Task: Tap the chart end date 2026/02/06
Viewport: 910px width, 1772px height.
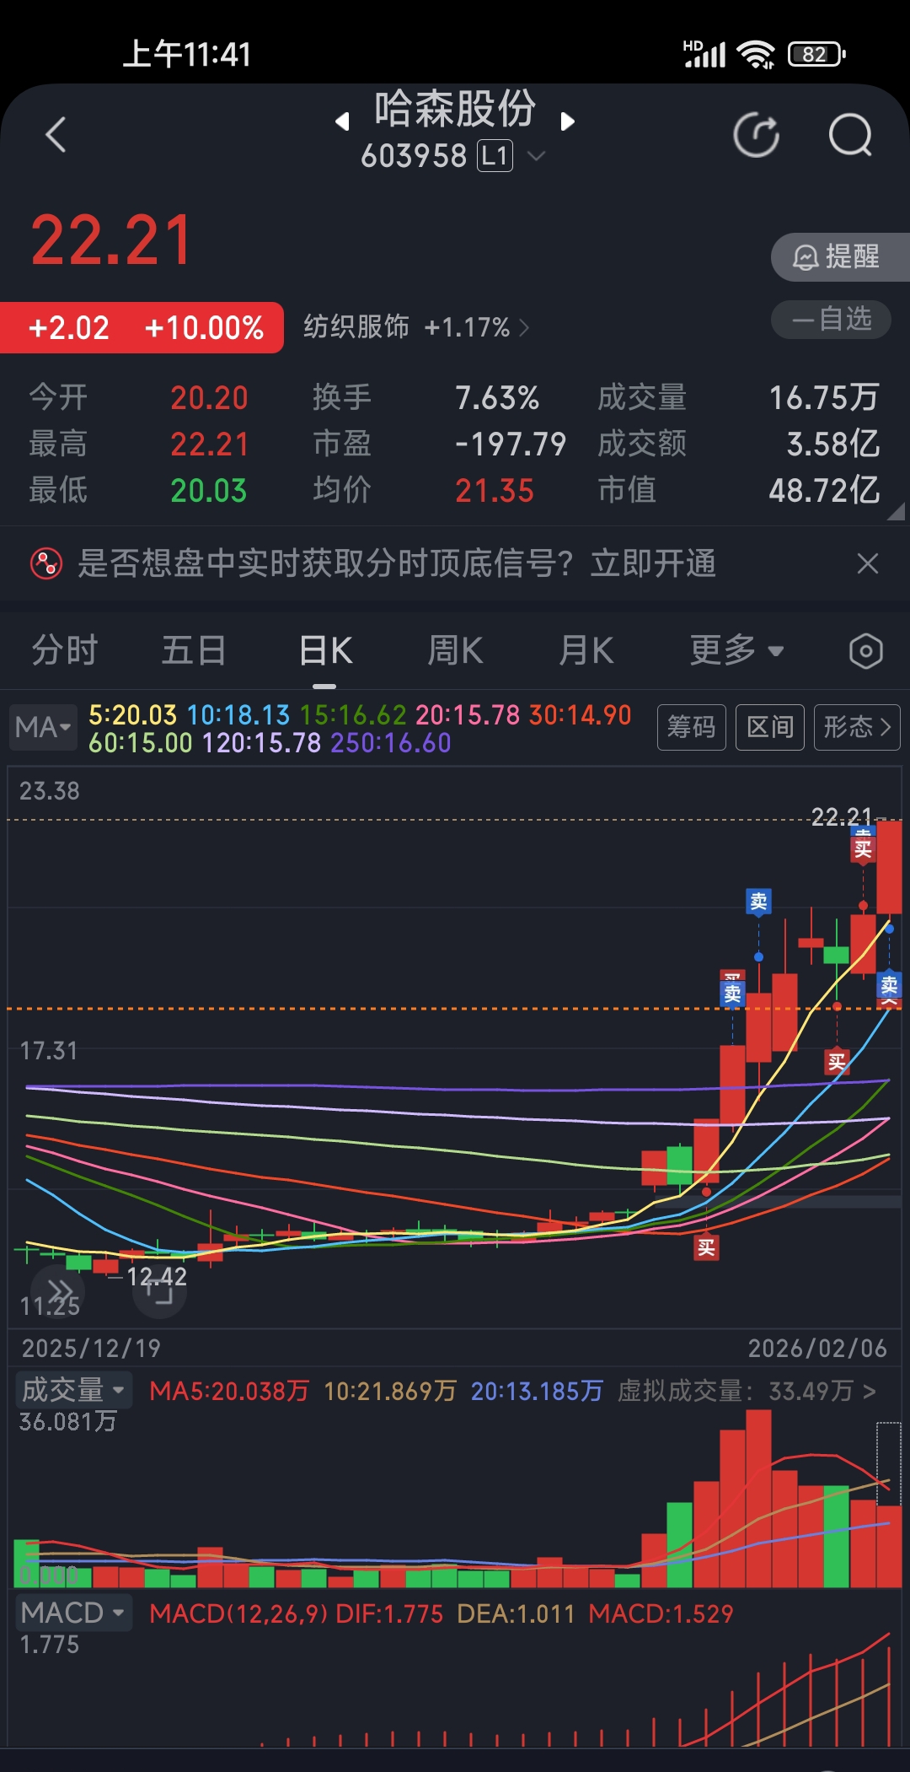Action: (817, 1348)
